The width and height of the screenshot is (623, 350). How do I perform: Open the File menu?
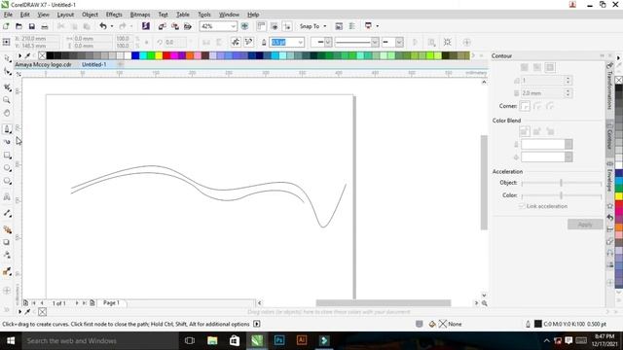coord(8,15)
